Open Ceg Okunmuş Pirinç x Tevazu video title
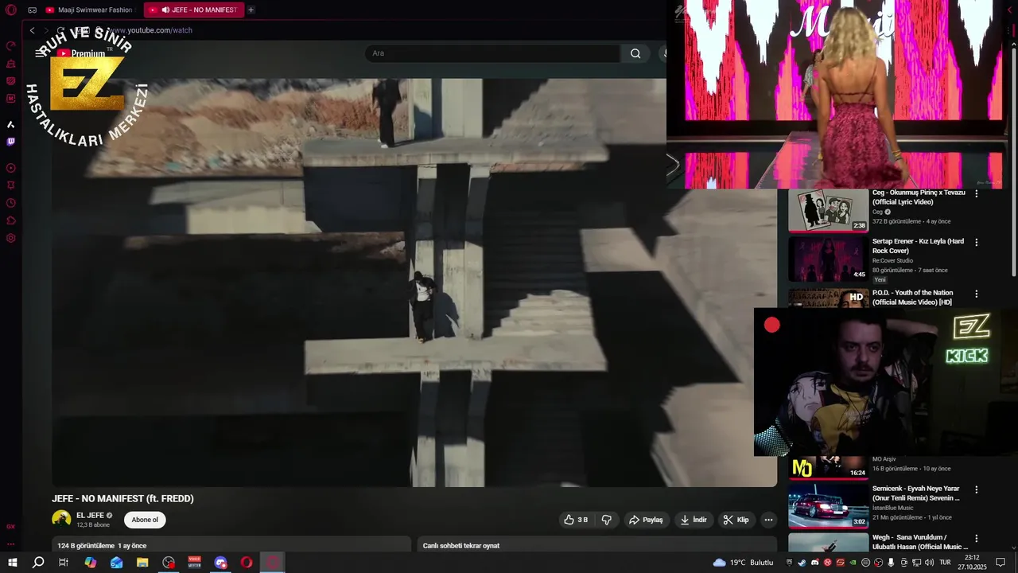Screen dimensions: 1018x573 pyautogui.click(x=919, y=197)
